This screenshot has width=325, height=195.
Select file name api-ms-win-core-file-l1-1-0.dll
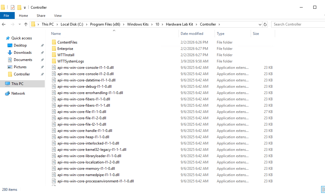point(82,112)
